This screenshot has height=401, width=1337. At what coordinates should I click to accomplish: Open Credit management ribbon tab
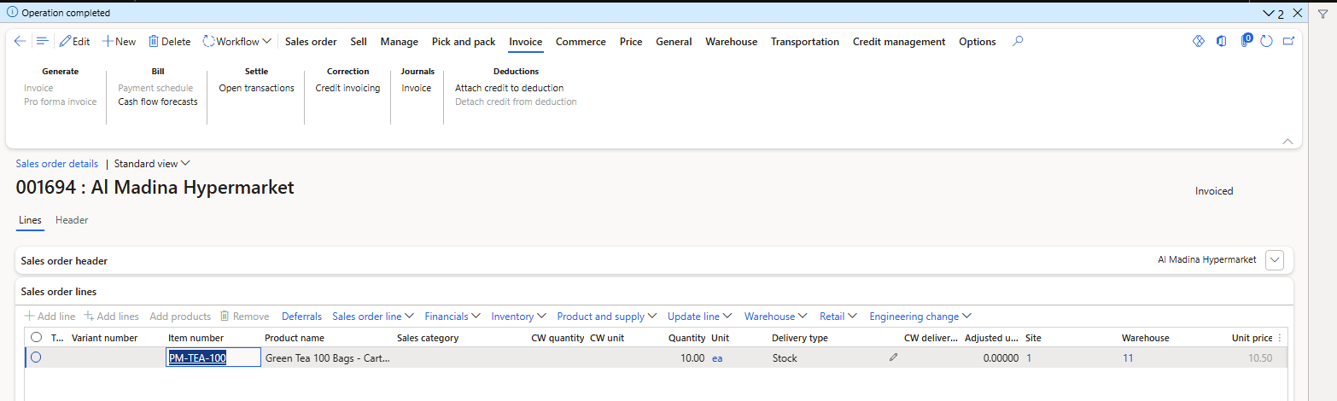point(899,41)
